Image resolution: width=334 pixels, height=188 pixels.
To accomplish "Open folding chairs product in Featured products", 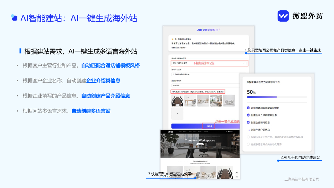I will click(208, 173).
